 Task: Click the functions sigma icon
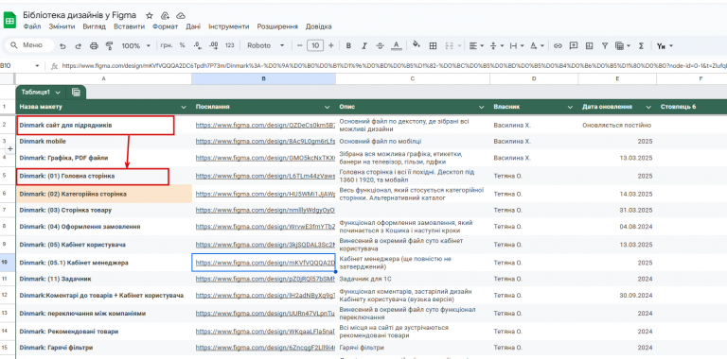[x=641, y=45]
